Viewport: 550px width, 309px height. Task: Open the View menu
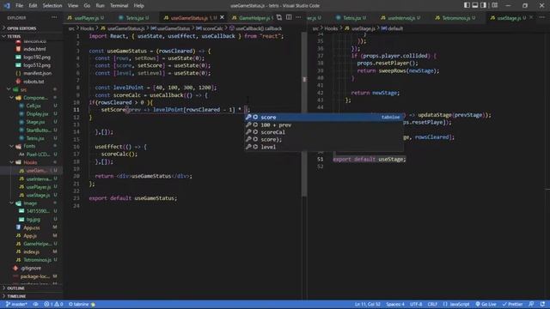point(73,6)
